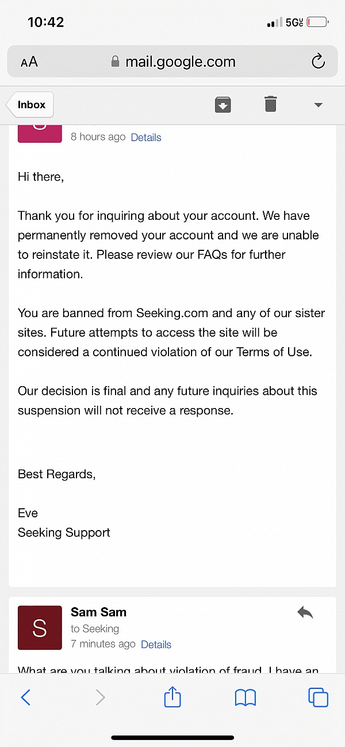Reply to Sam Sam's message
The width and height of the screenshot is (345, 747).
coord(305,613)
